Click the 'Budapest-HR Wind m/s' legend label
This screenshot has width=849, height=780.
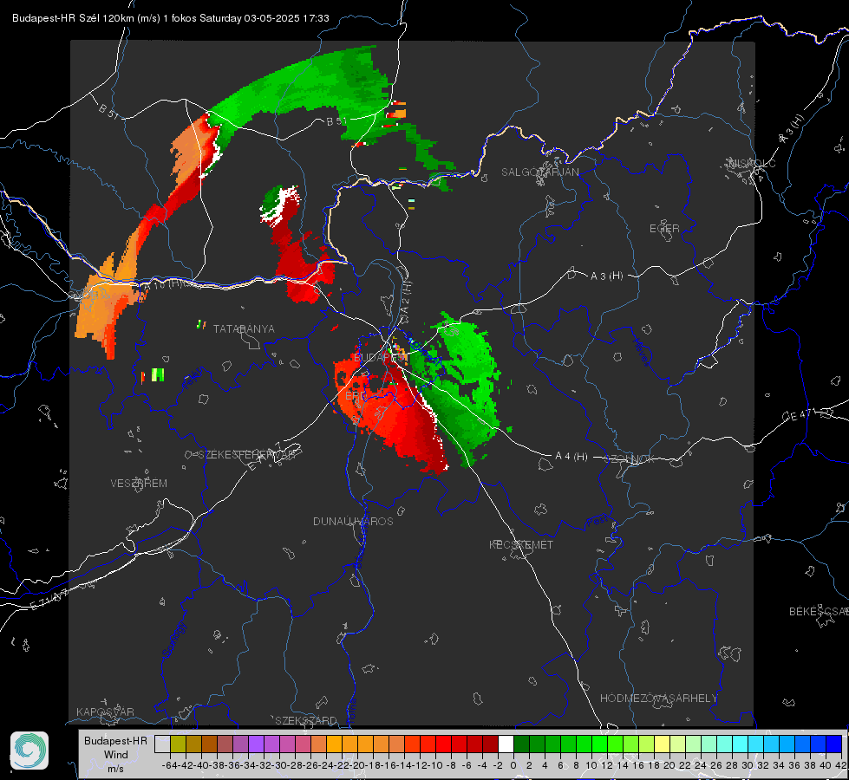pos(116,755)
